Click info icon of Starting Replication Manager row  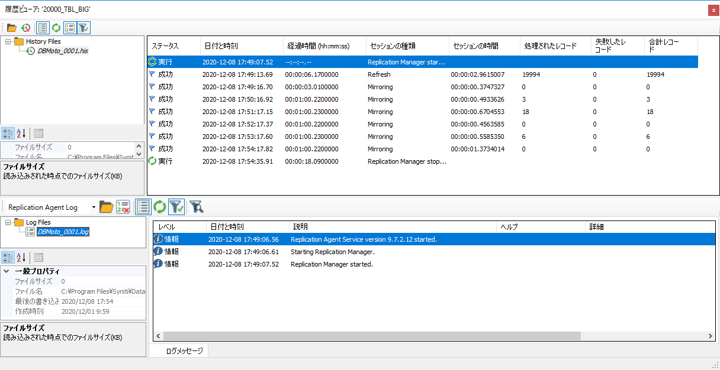pos(158,252)
